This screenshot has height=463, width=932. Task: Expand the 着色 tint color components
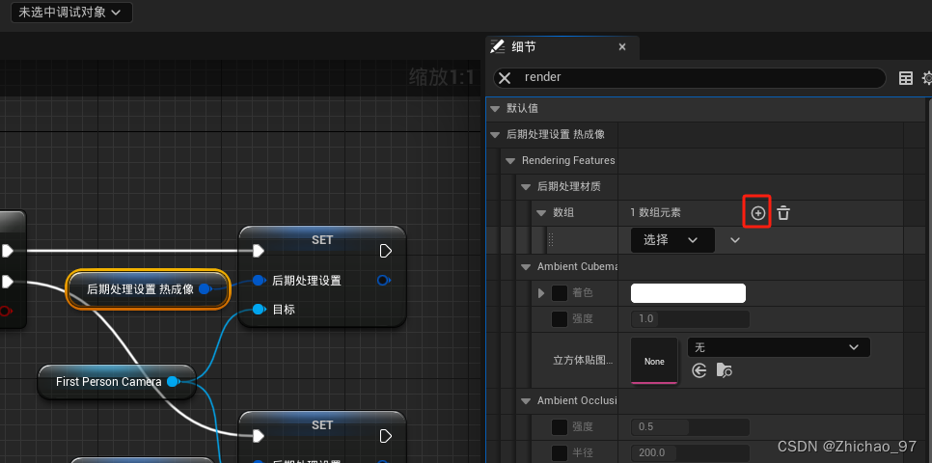tap(541, 293)
